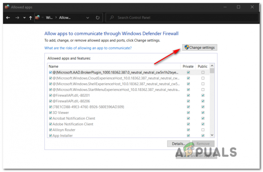Viewport: 263px width, 172px height.
Task: Click the forward navigation arrow
Action: pyautogui.click(x=17, y=18)
